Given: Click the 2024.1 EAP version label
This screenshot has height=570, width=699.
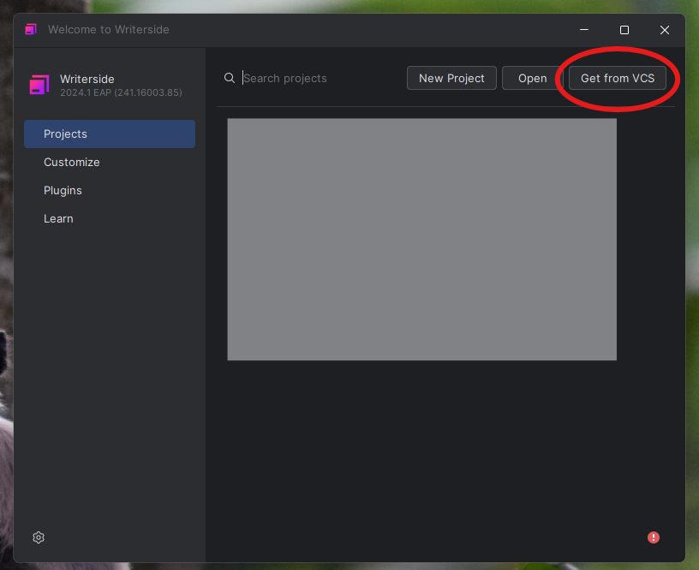Looking at the screenshot, I should click(121, 92).
